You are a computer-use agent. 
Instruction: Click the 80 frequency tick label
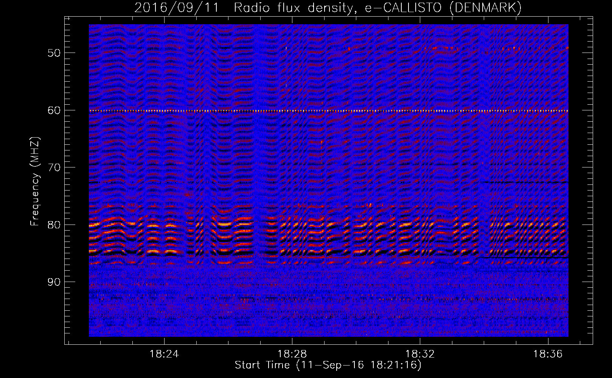click(54, 225)
